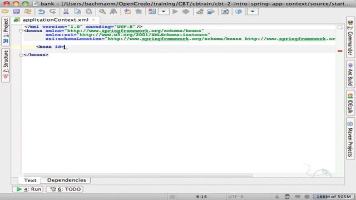Open the Maven Projects side panel
Image resolution: width=356 pixels, height=200 pixels.
point(350,138)
